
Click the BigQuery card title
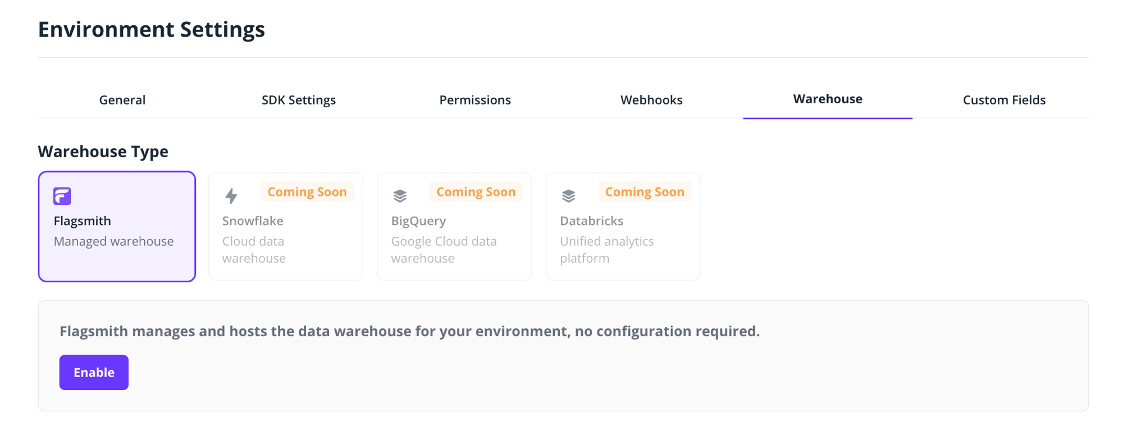click(418, 221)
